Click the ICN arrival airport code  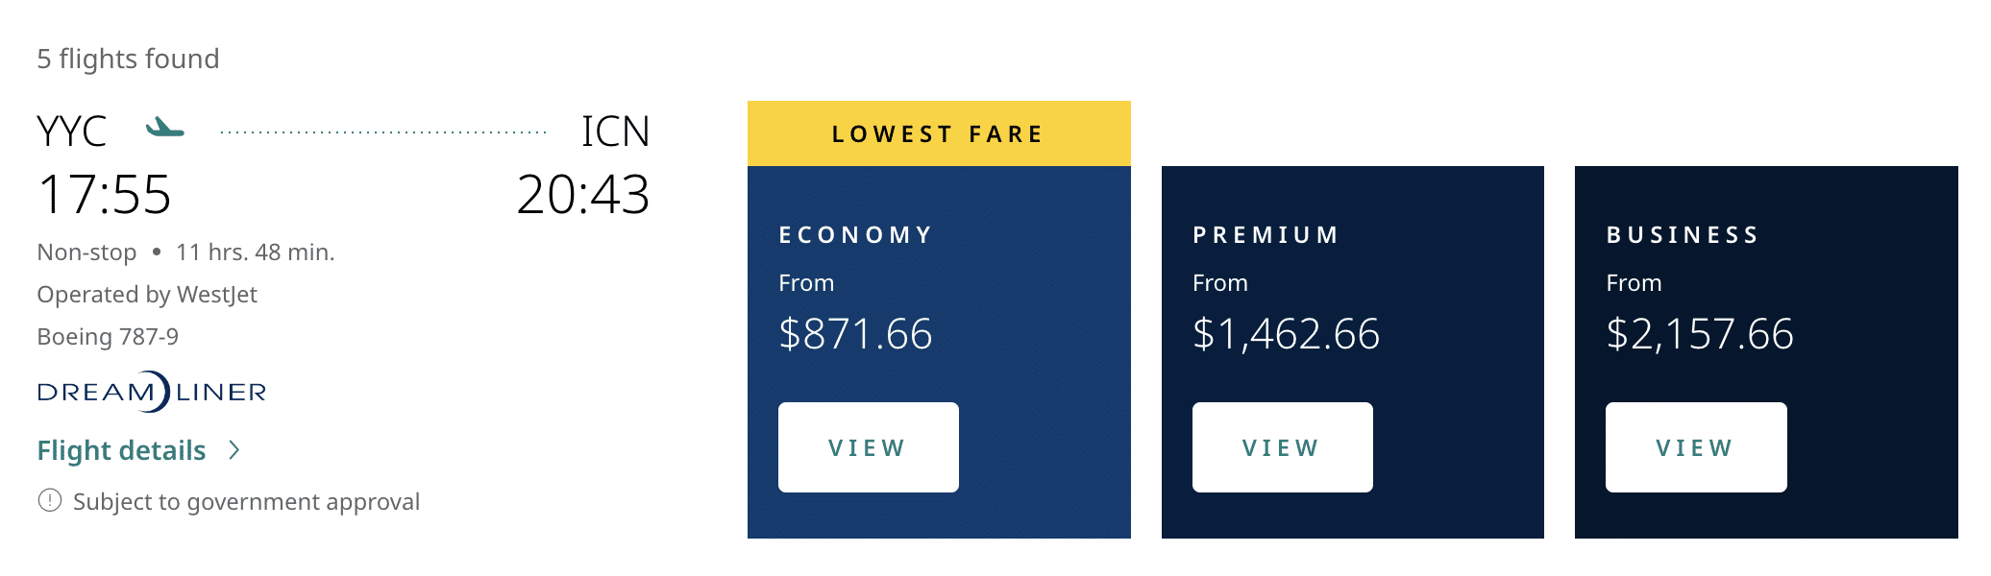pos(616,132)
